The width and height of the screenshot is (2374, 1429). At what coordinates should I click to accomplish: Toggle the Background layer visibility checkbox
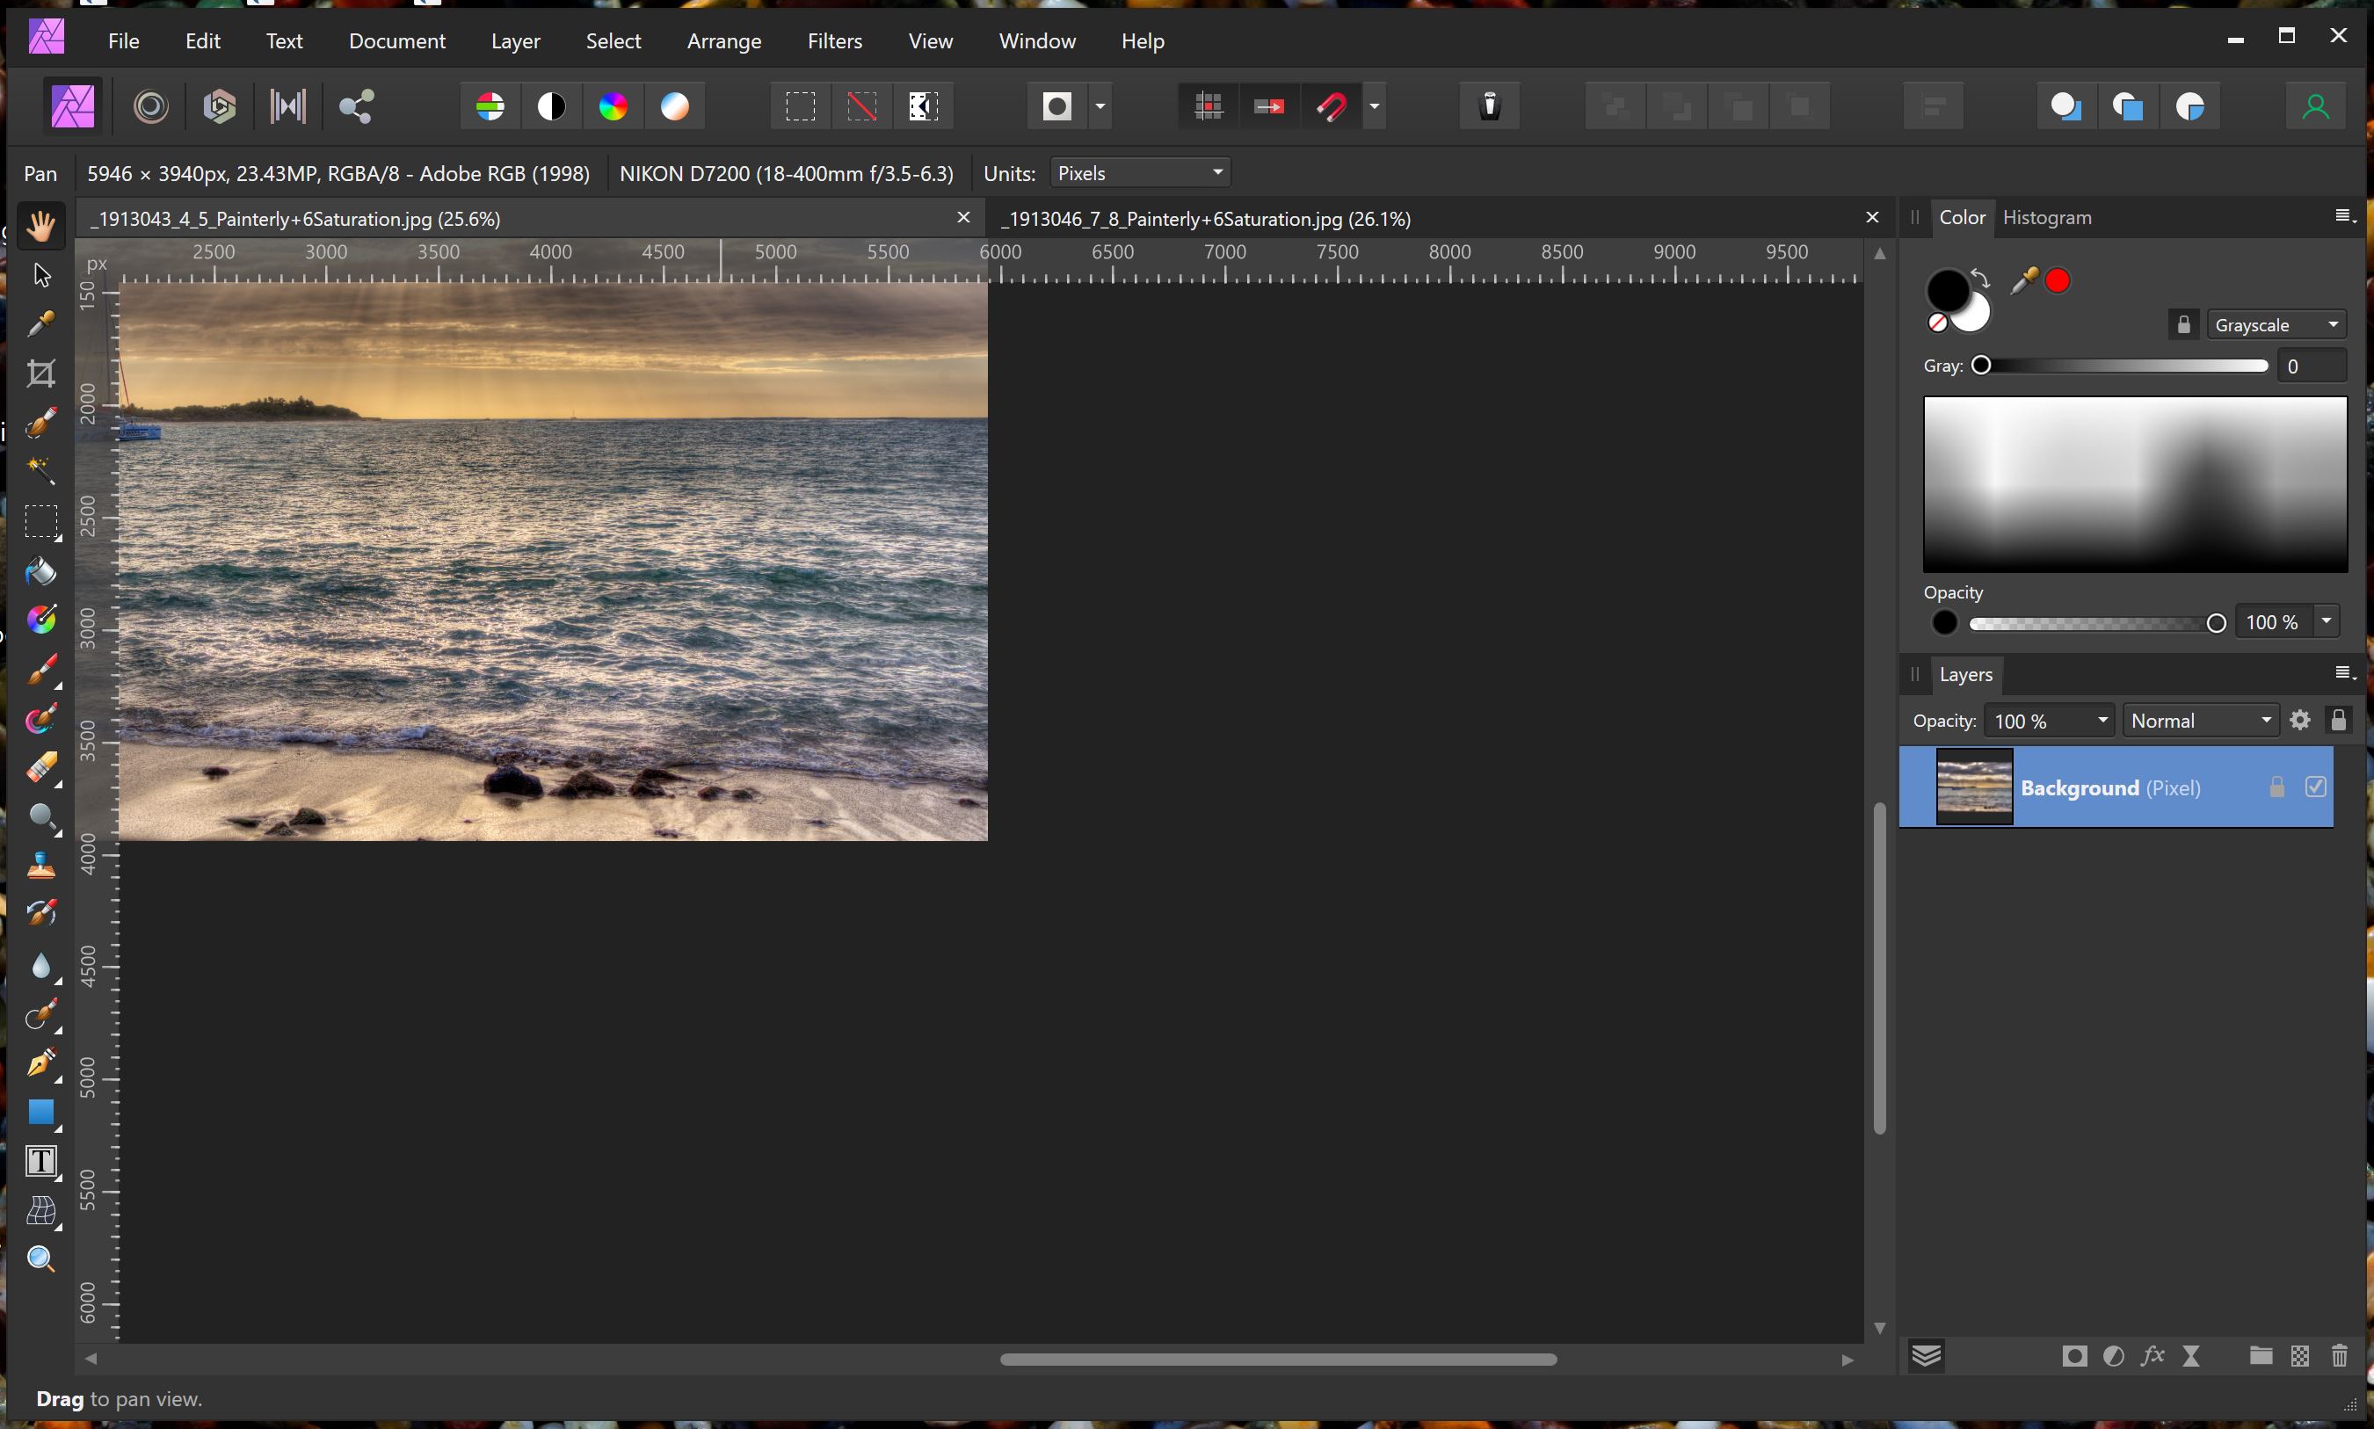point(2316,787)
